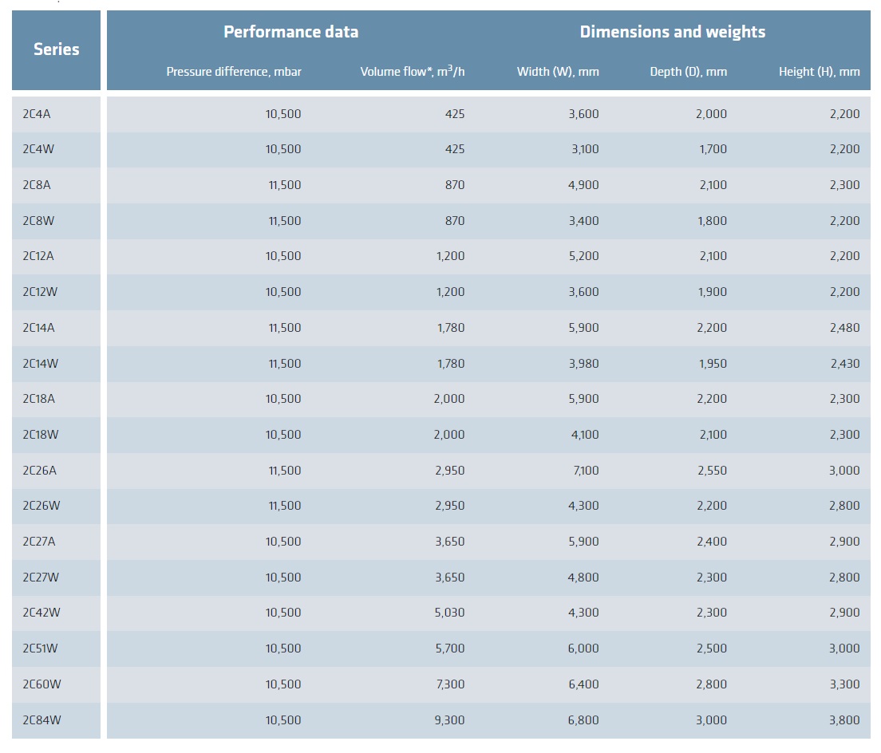Click the 1,950 depth value for 2C14W

(712, 364)
